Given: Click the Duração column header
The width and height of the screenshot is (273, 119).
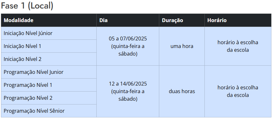Looking at the screenshot, I should pyautogui.click(x=182, y=20).
